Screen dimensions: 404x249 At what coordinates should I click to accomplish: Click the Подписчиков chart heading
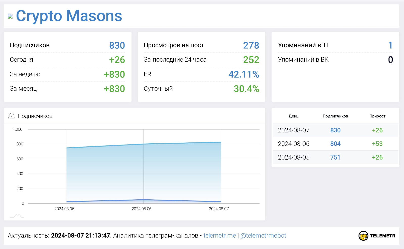tap(35, 116)
